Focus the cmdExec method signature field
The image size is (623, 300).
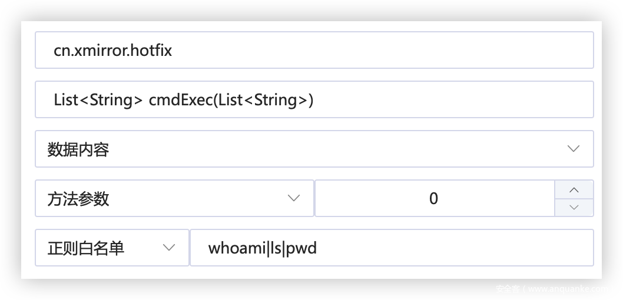pyautogui.click(x=314, y=100)
